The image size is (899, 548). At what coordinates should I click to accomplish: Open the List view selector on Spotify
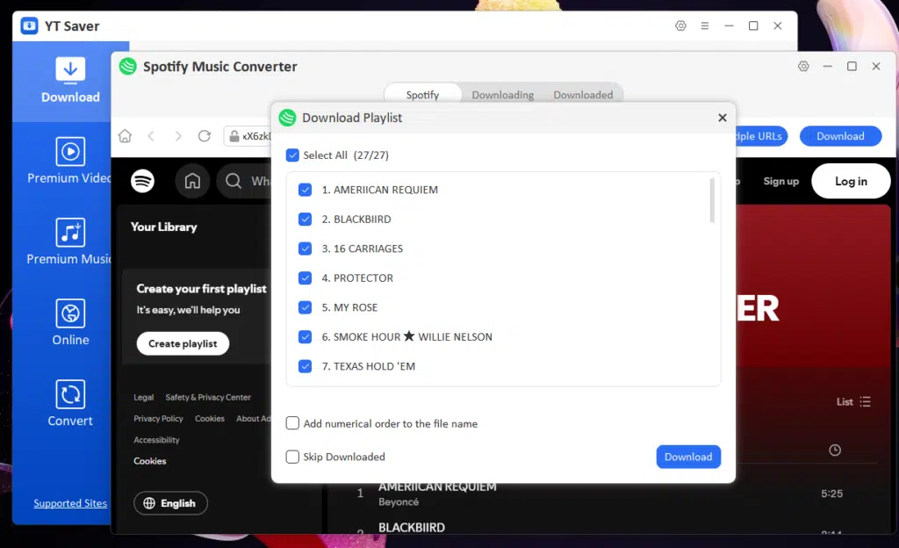tap(852, 401)
